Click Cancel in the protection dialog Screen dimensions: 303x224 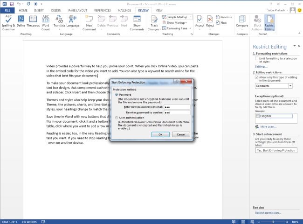pos(181,134)
